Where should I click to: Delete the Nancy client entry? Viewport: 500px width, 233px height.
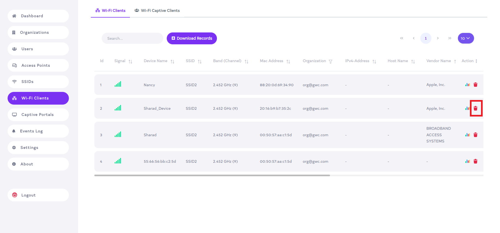coord(475,85)
